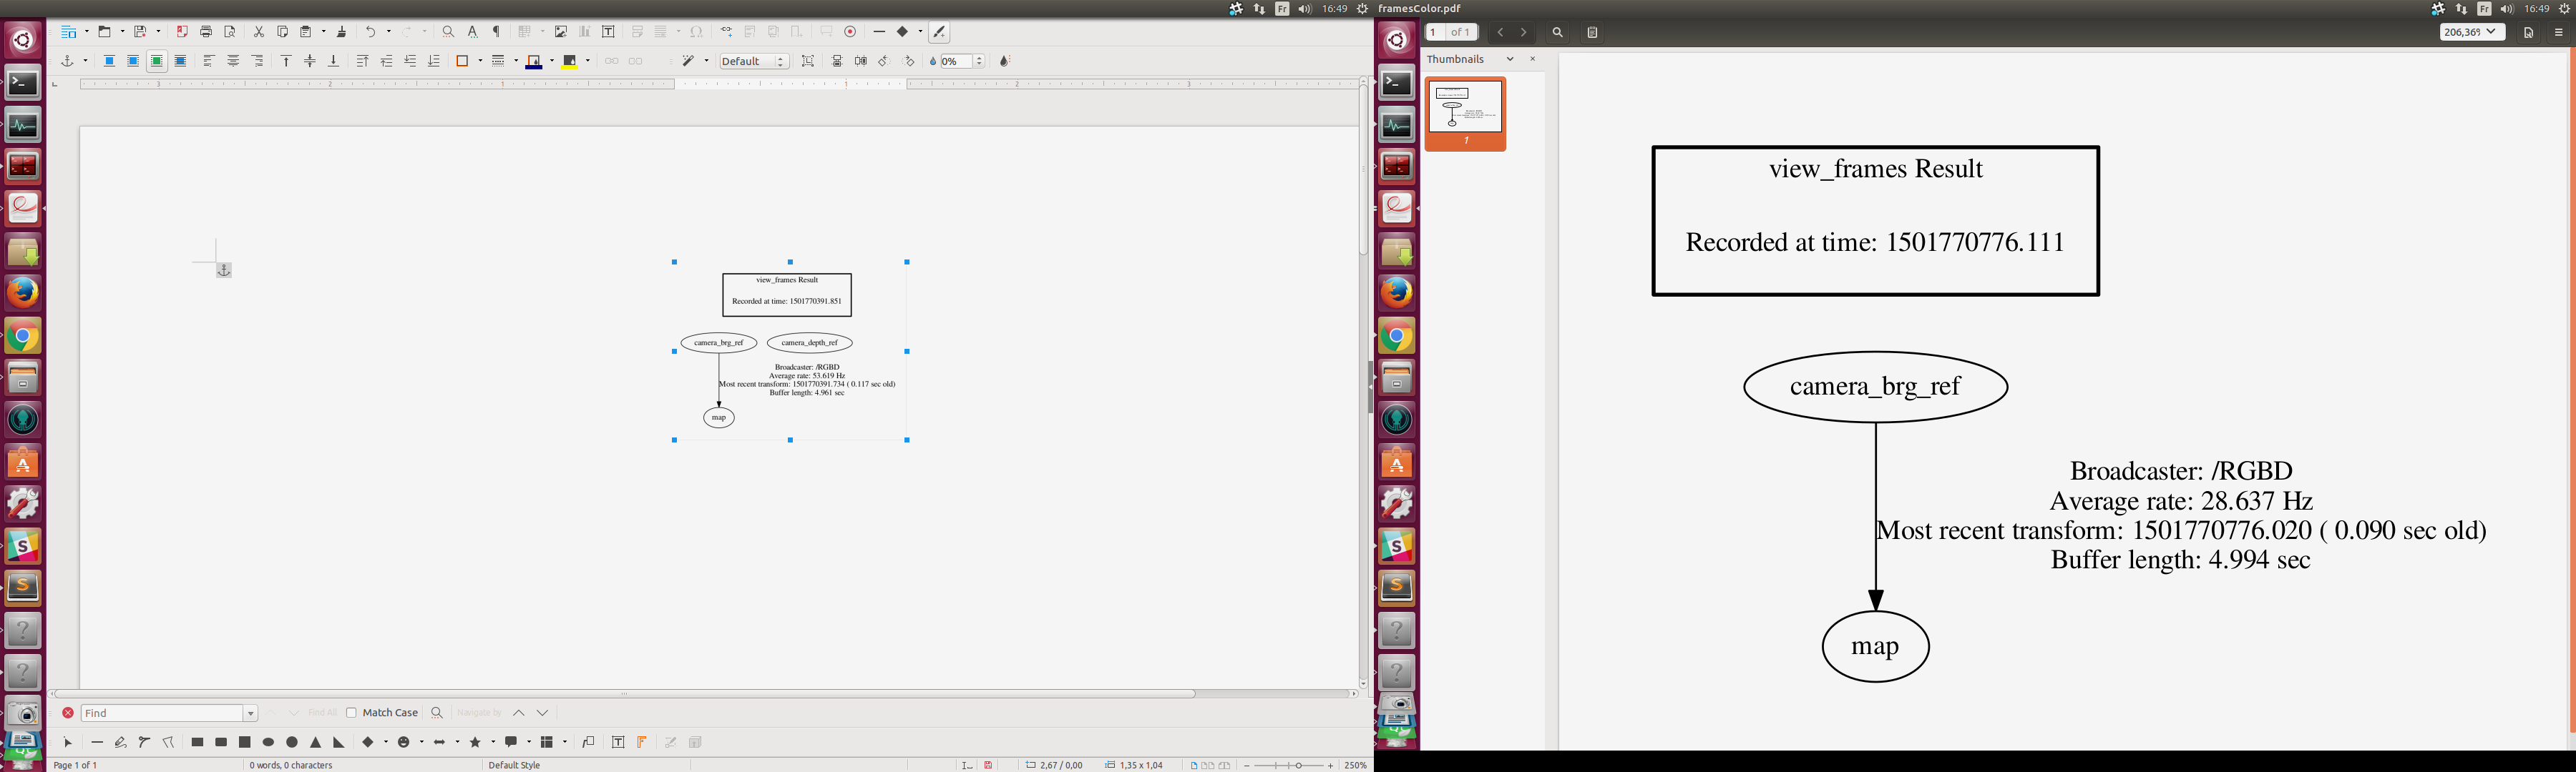
Task: Open the New document dropdown arrow
Action: pos(87,32)
